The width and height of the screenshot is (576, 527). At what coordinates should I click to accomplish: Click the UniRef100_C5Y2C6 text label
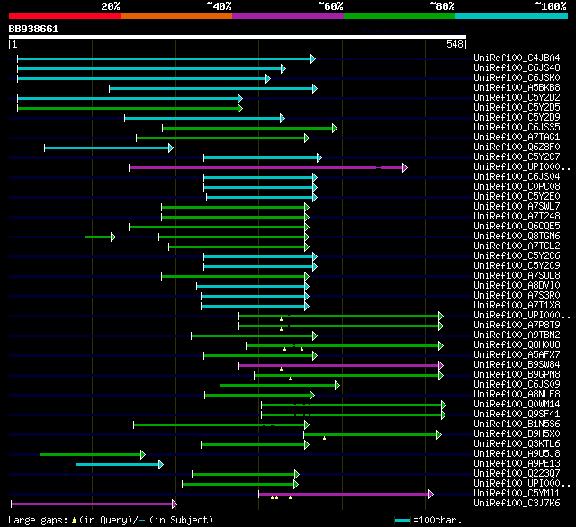[517, 256]
